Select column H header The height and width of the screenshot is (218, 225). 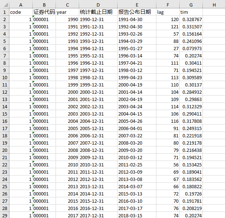[x=214, y=5]
